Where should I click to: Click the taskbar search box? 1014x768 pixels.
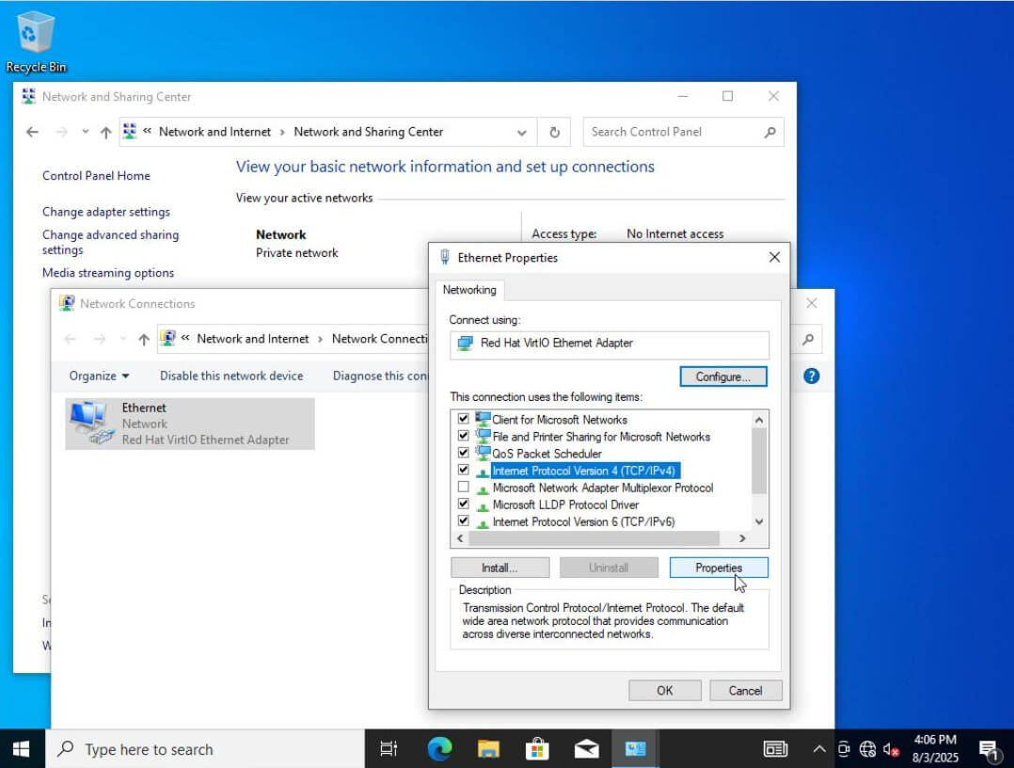tap(205, 749)
